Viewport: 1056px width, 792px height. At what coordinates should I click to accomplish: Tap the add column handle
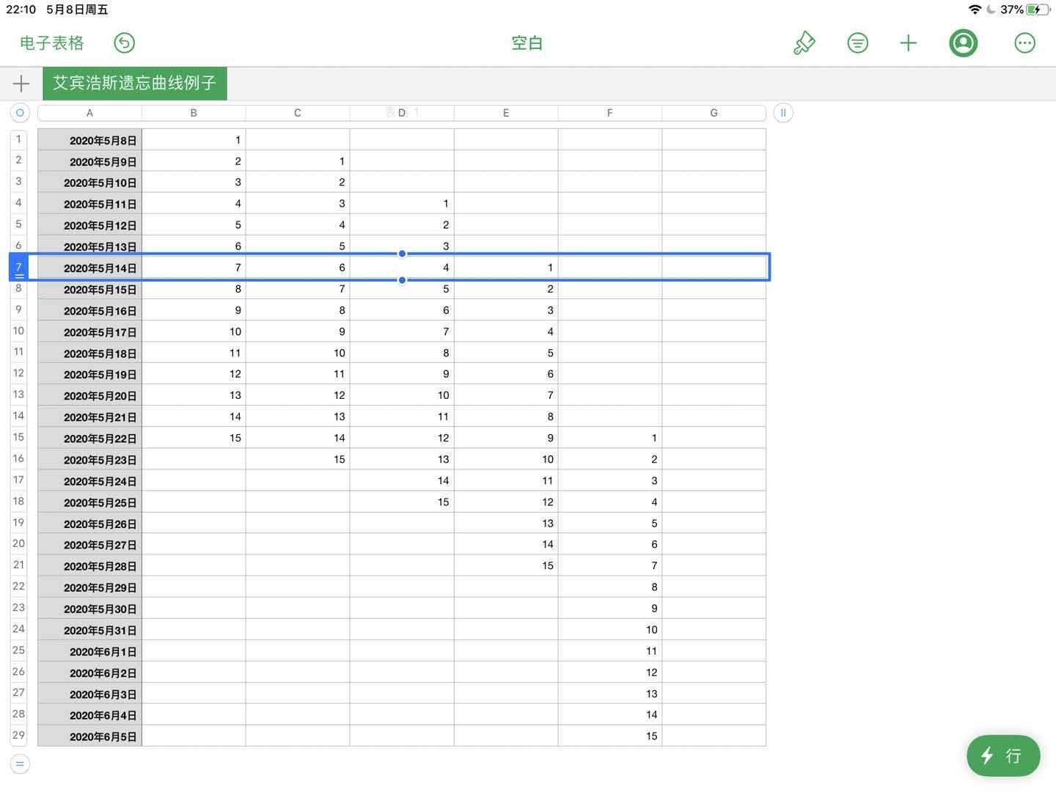(783, 113)
